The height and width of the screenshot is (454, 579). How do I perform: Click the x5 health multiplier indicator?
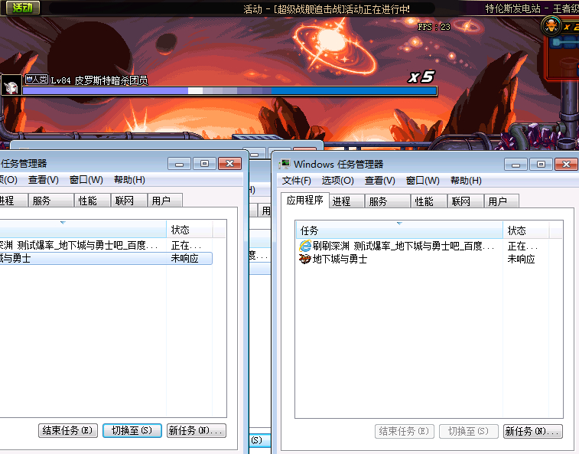coord(421,77)
